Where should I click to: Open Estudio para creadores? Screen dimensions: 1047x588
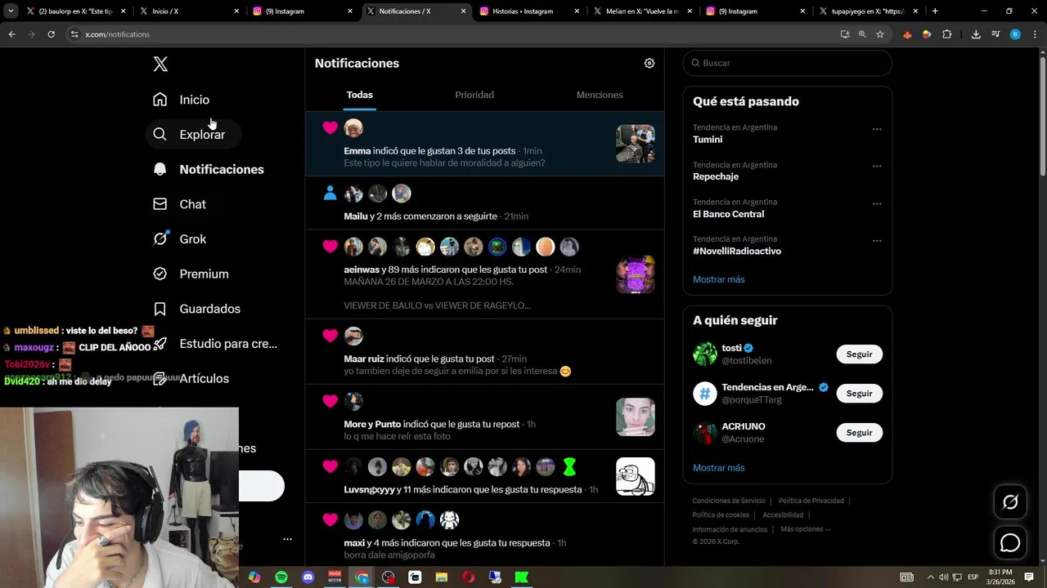tap(215, 344)
